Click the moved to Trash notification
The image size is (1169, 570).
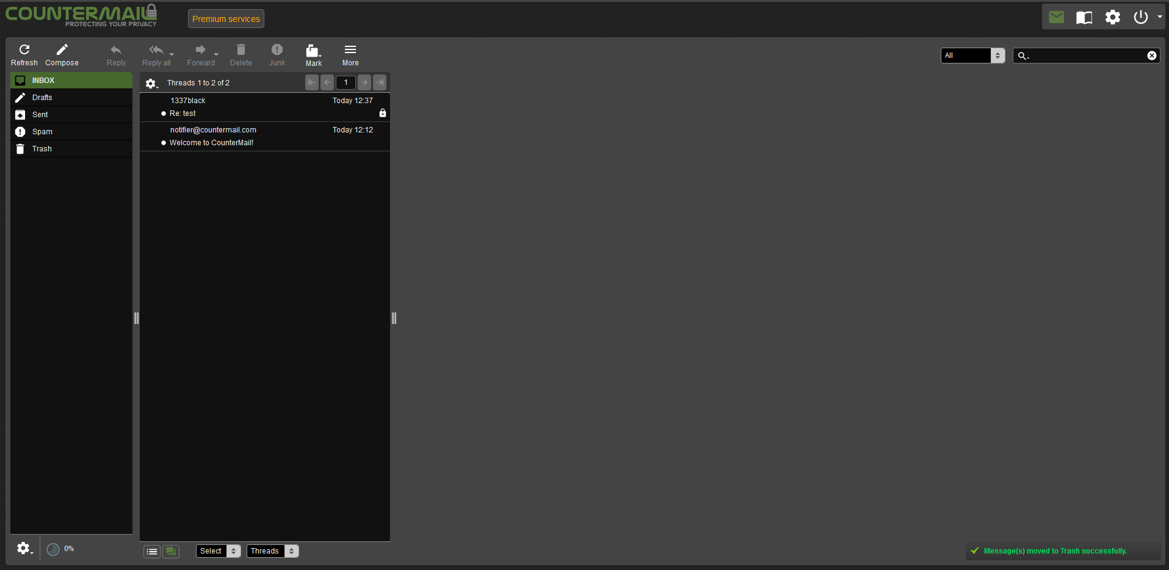pos(1063,551)
